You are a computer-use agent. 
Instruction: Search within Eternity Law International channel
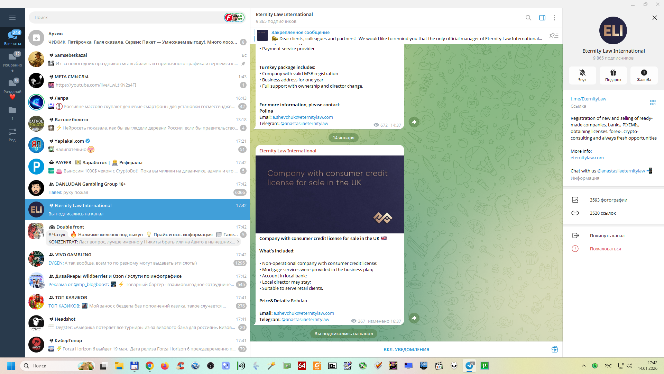[x=528, y=18]
